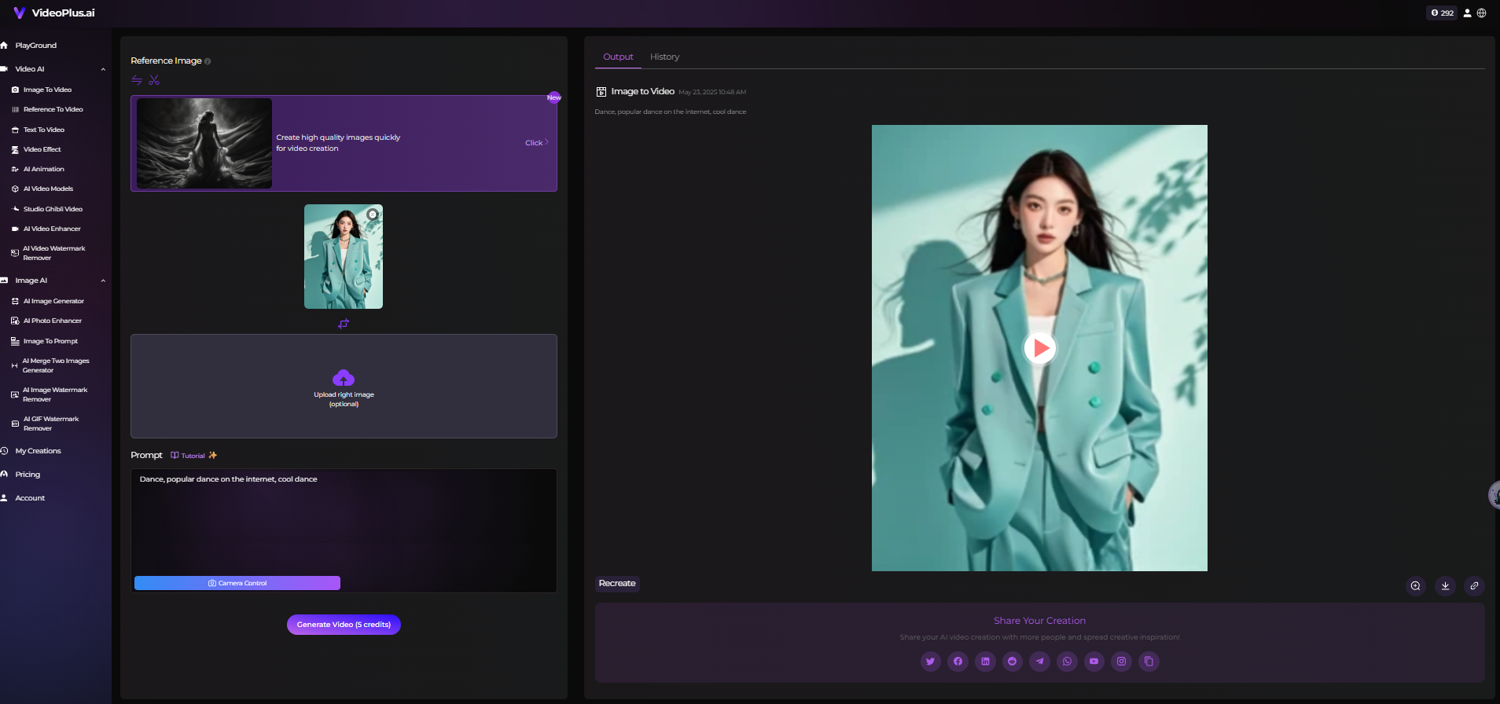Image resolution: width=1500 pixels, height=704 pixels.
Task: Click the swap arrows icon under Reference Image
Action: (x=137, y=80)
